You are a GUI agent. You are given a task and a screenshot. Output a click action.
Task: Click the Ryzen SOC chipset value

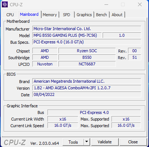pos(87,51)
